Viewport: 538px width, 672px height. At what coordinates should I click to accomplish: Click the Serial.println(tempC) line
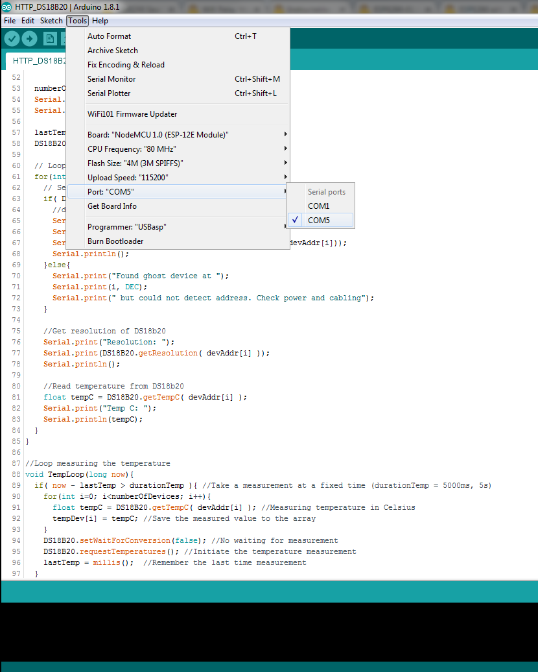pos(93,419)
